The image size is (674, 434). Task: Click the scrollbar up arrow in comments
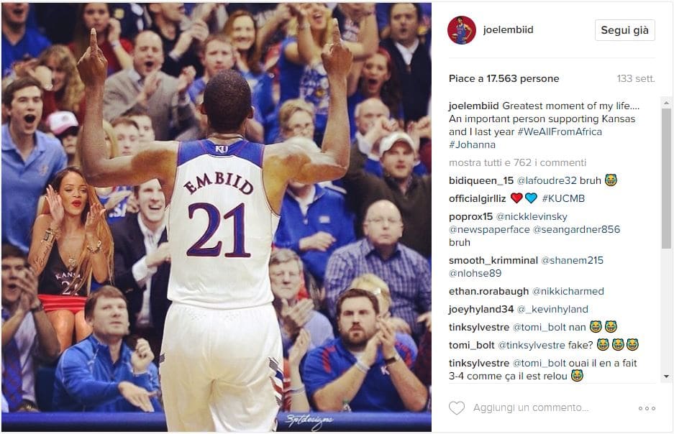666,103
